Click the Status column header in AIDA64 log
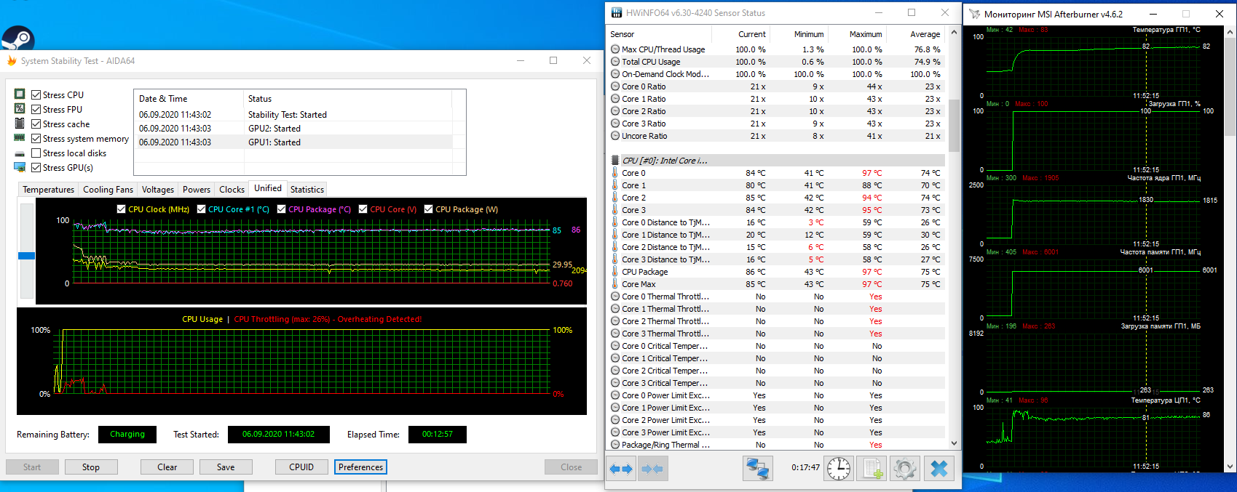Screen dimensions: 1237x492 coord(347,99)
